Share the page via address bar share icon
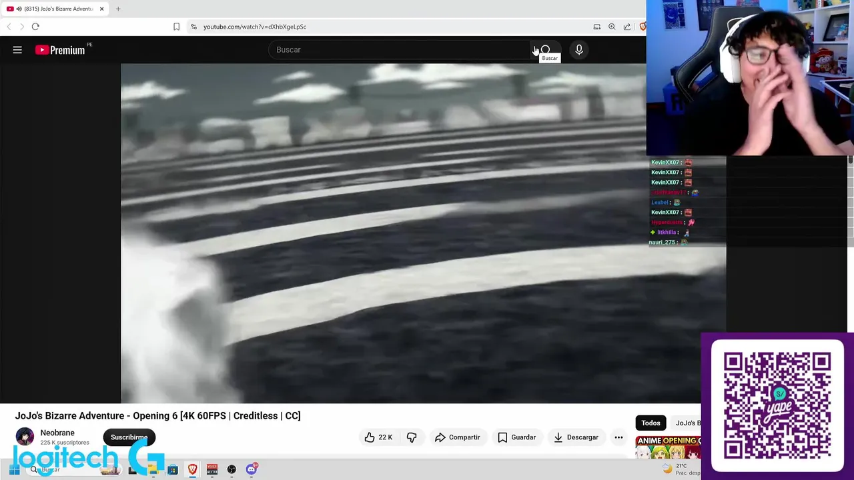The height and width of the screenshot is (480, 854). tap(627, 27)
